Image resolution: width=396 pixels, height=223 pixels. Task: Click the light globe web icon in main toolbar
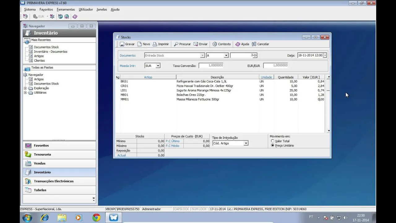67,16
